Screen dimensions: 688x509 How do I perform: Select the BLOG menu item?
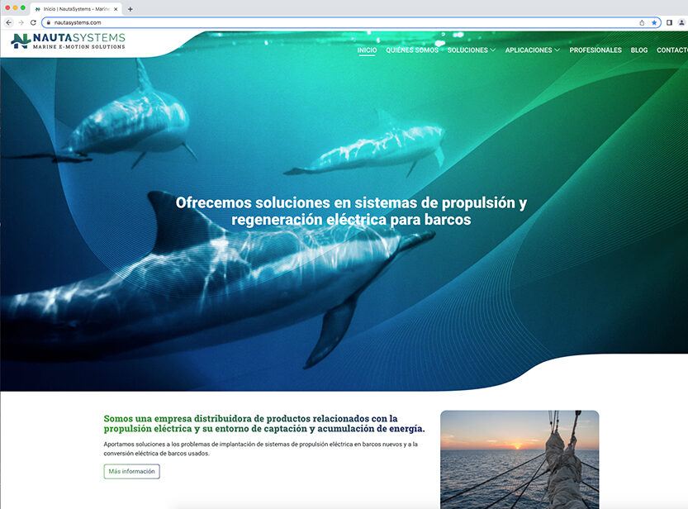pos(639,50)
